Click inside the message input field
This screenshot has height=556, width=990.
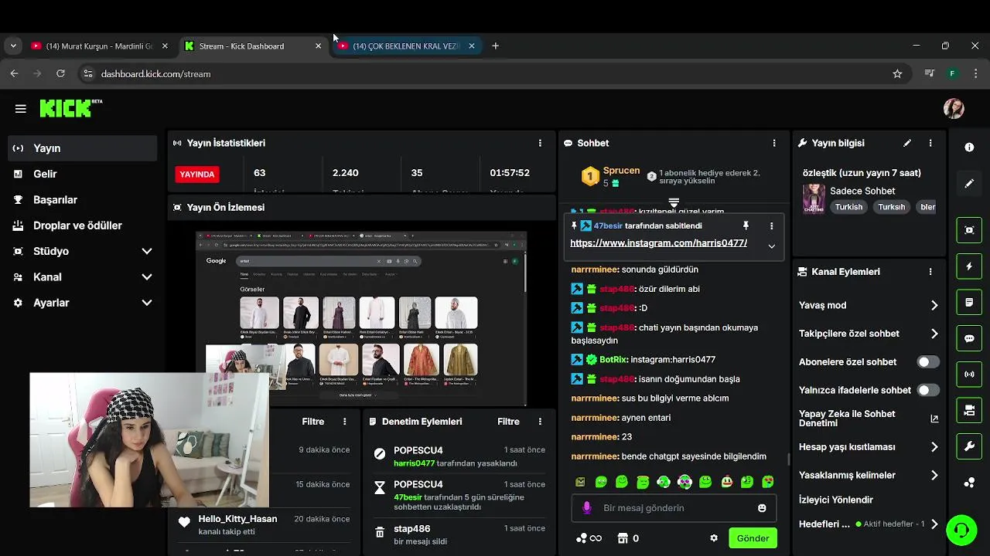tap(674, 508)
